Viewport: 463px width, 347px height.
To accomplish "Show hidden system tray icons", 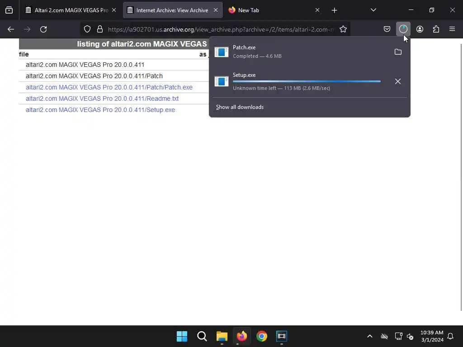I will coord(370,336).
